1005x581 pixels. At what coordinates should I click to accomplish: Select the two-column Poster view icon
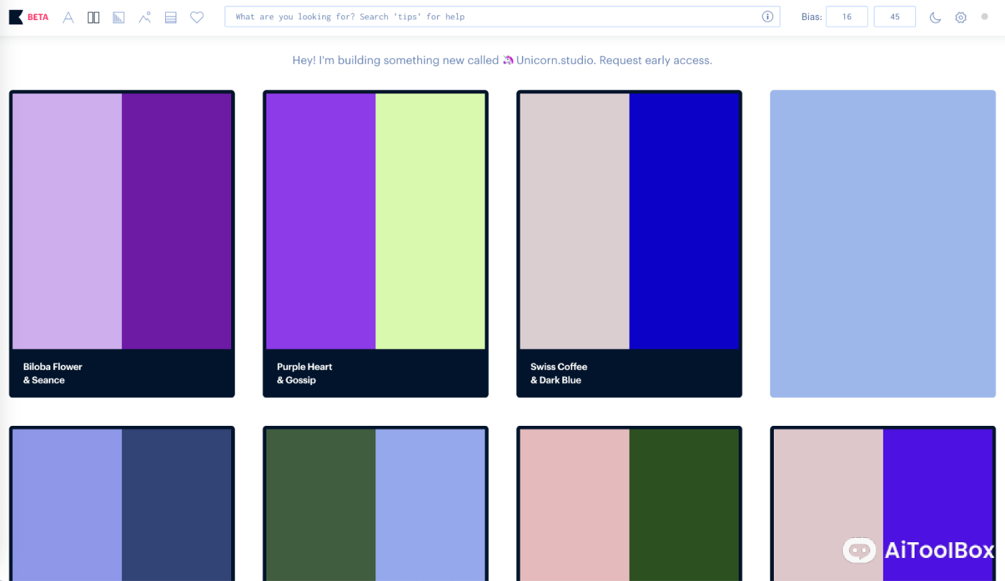[93, 17]
